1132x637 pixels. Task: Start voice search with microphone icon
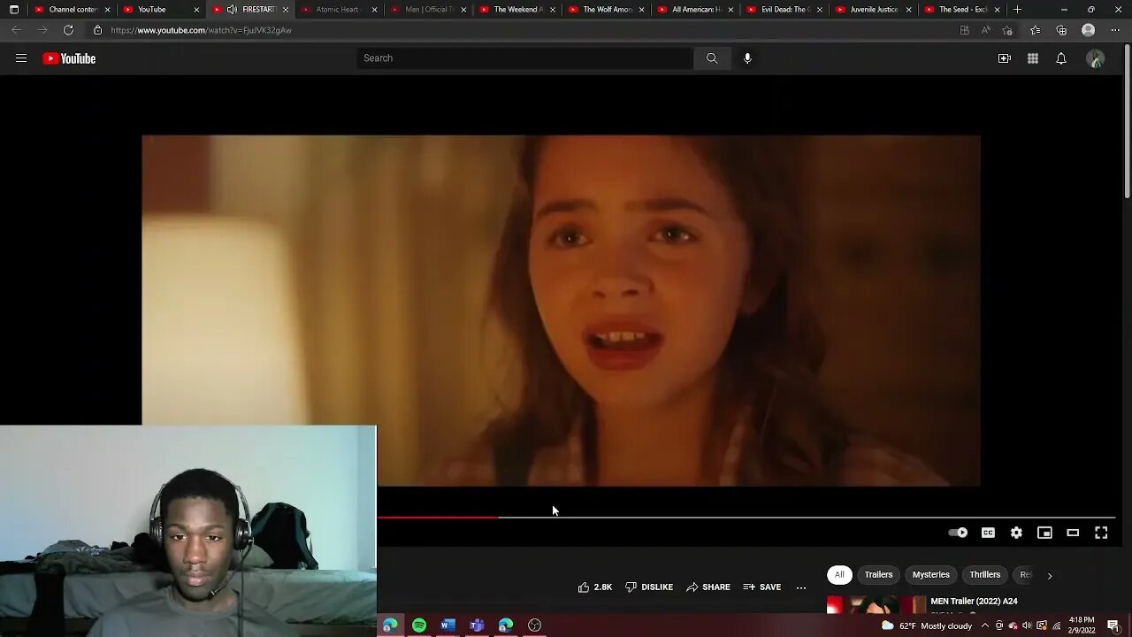[747, 58]
